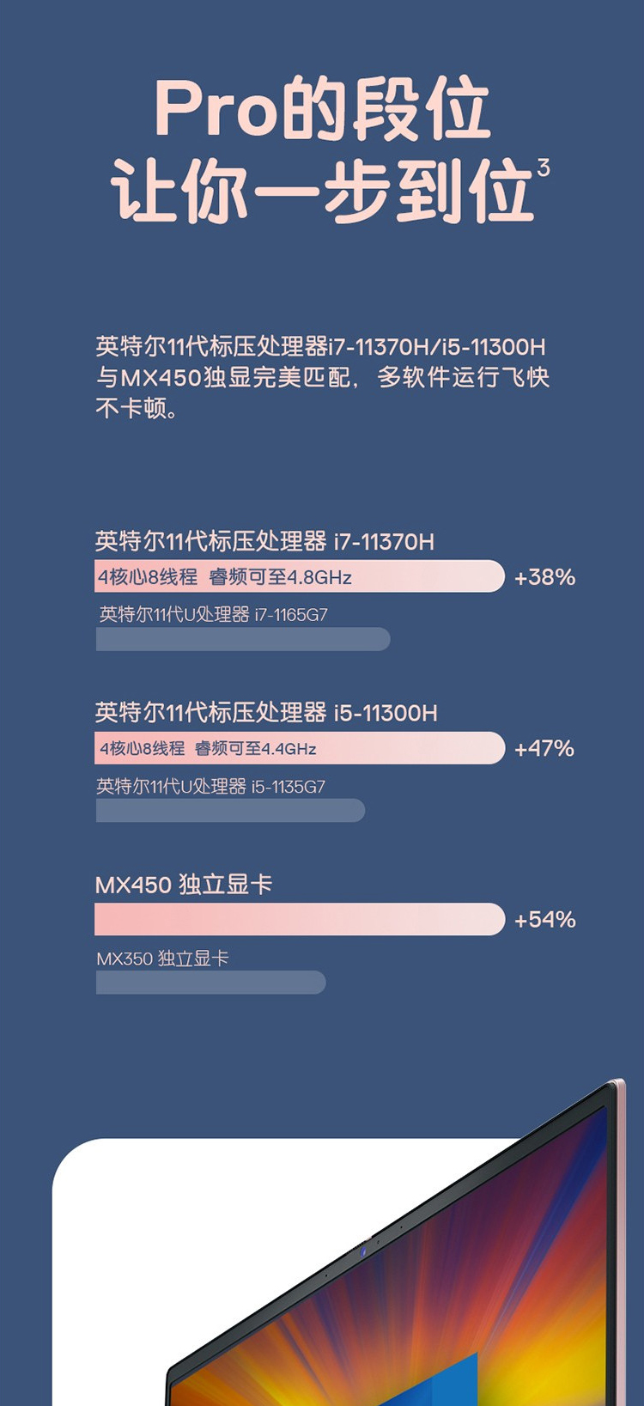Click the "让你一步到位" headline text
Screen dimensions: 644x1406
pyautogui.click(x=322, y=190)
